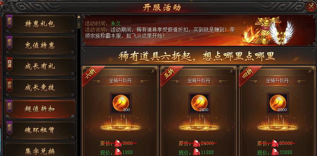Click the 2400 mount upgrade pill icon
Image resolution: width=317 pixels, height=156 pixels.
(199, 103)
